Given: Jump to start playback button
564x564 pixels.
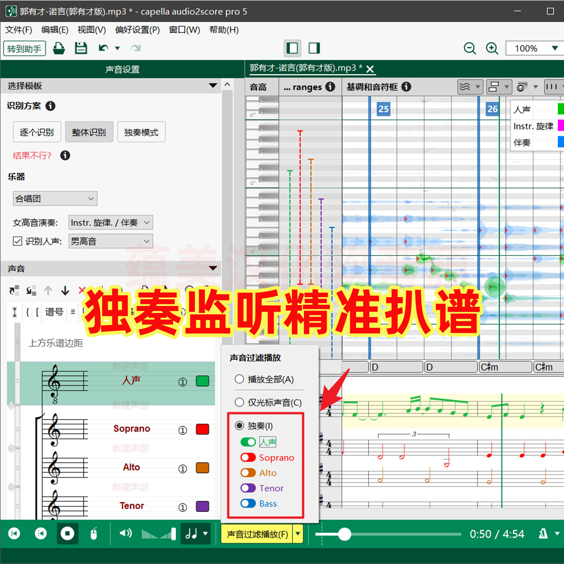Looking at the screenshot, I should click(14, 533).
